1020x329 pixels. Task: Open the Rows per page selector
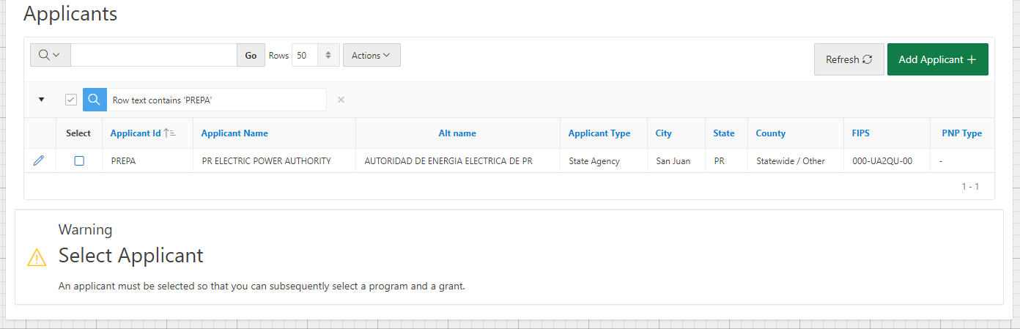[315, 55]
